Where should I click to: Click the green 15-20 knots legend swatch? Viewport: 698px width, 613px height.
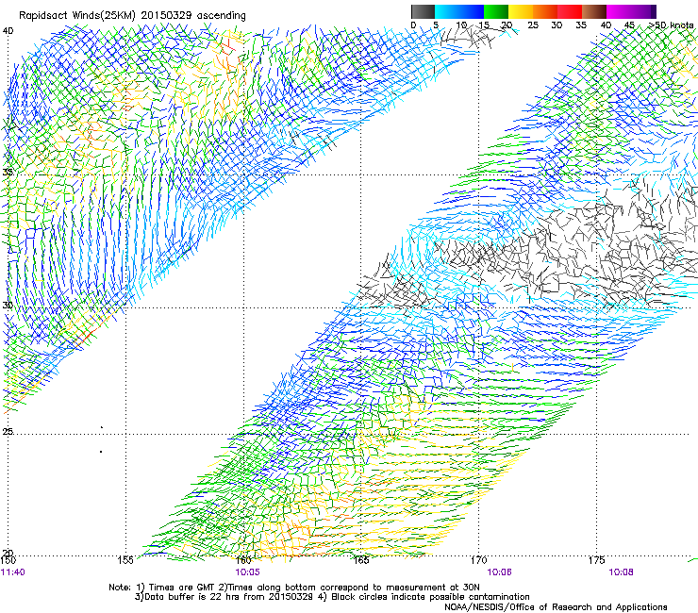coord(496,11)
